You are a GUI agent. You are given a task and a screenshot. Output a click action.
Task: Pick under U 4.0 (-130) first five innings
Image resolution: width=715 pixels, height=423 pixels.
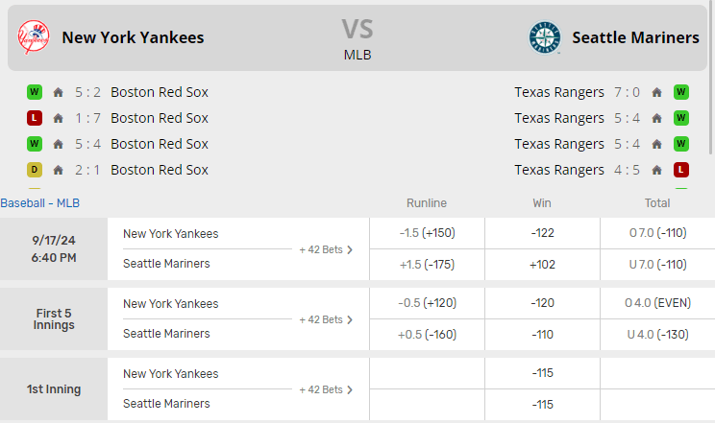(x=656, y=334)
